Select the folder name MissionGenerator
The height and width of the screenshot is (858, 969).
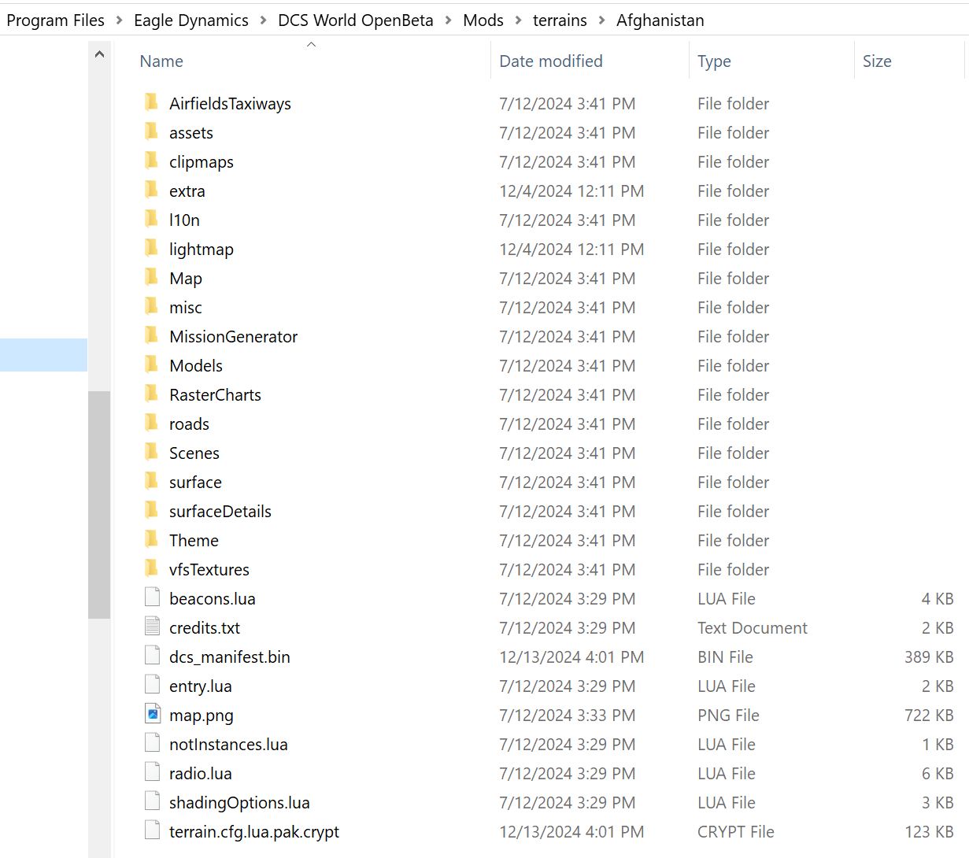(x=234, y=337)
